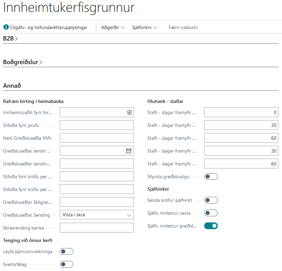Open Greiðsluseðlar Sending dropdown
This screenshot has height=271, width=282.
tap(97, 215)
